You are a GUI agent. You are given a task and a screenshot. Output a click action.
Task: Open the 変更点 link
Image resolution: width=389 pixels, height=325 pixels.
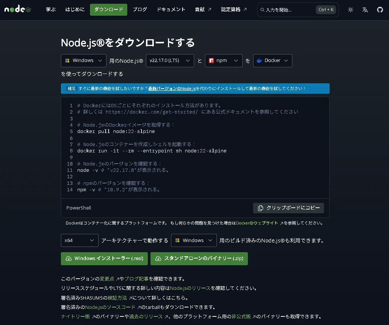[107, 279]
